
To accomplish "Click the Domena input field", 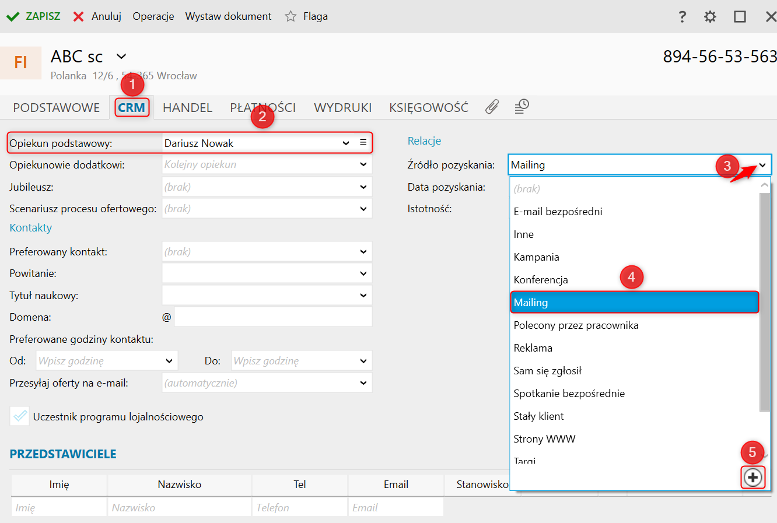I will (272, 317).
